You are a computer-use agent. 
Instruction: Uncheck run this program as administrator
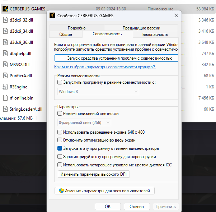pos(60,148)
